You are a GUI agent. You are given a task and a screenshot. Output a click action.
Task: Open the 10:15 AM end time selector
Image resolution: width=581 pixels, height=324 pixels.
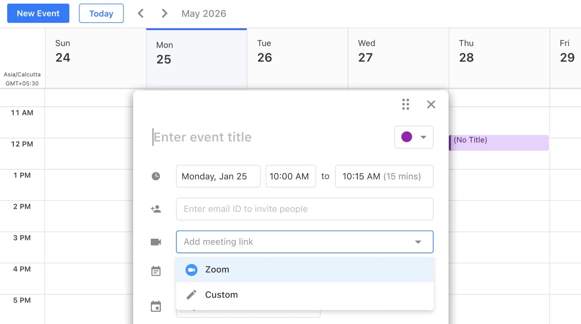tap(384, 176)
